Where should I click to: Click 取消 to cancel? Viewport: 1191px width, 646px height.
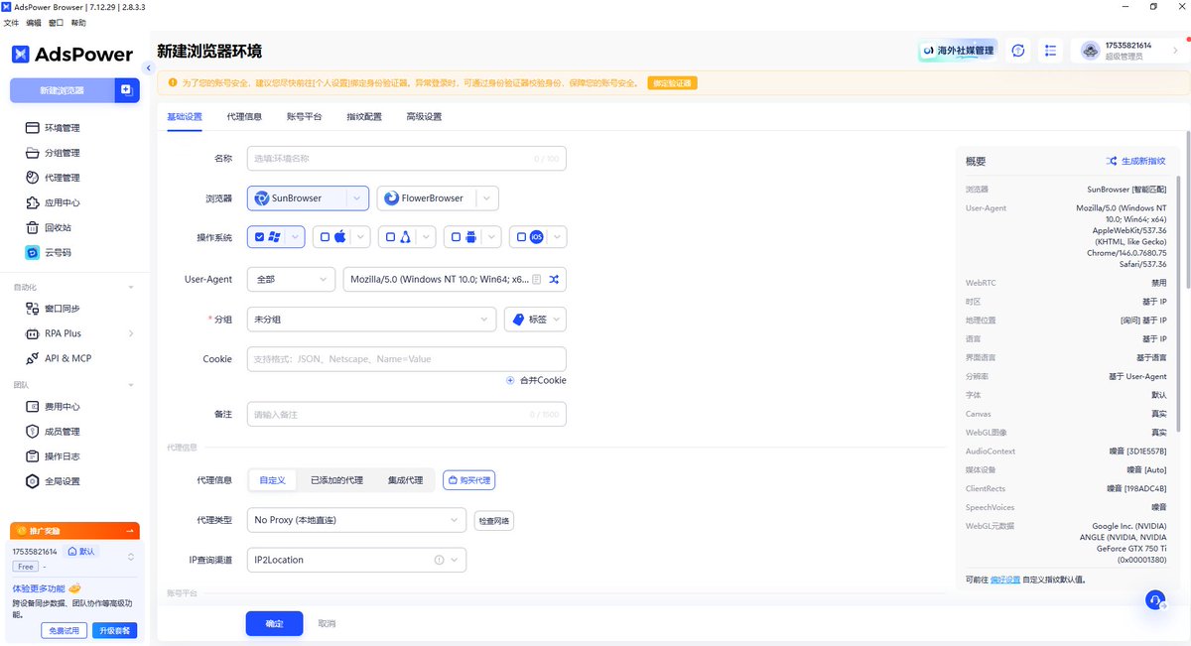tap(327, 623)
